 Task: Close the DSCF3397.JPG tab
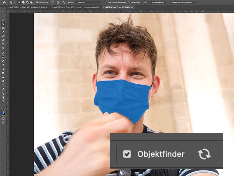pyautogui.click(x=8, y=7)
